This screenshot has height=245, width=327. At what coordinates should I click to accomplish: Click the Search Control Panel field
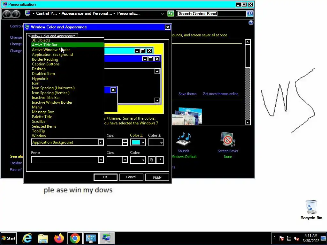211,14
